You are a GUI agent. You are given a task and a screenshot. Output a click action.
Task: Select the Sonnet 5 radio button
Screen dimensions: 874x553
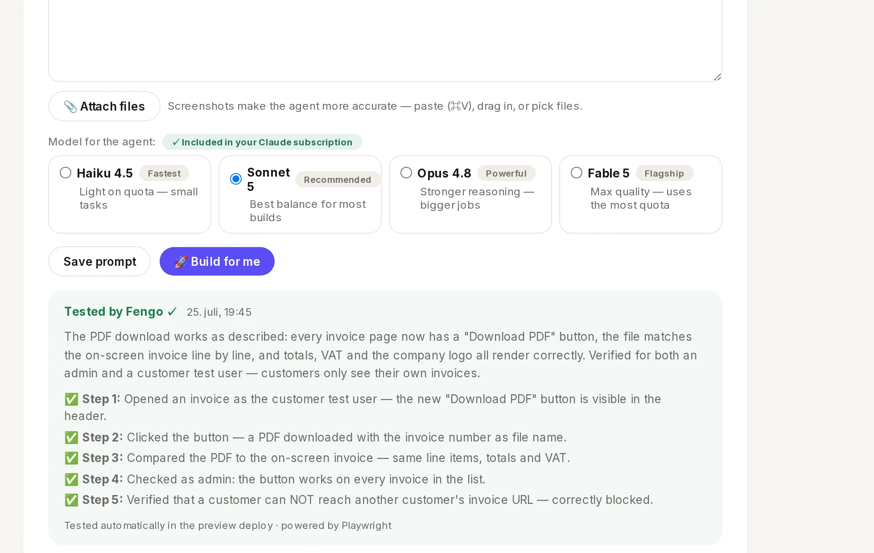(x=236, y=179)
